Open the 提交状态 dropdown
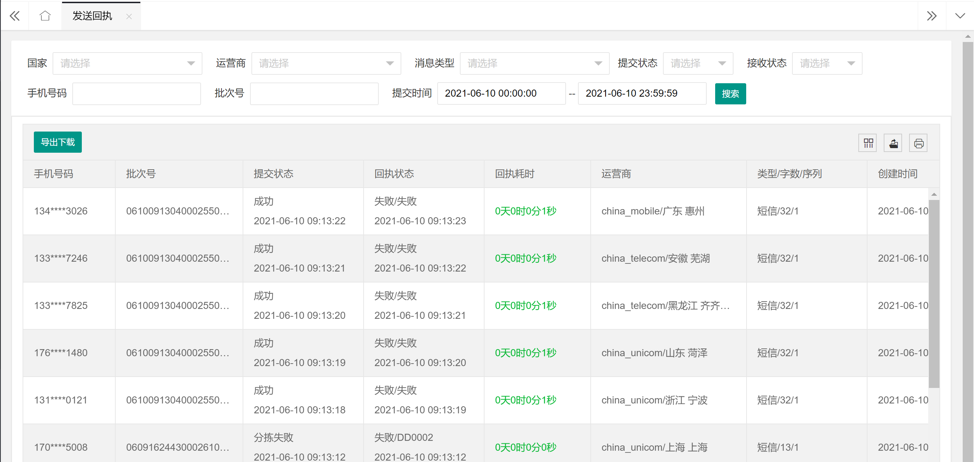Screen dimensions: 974x462 point(698,63)
